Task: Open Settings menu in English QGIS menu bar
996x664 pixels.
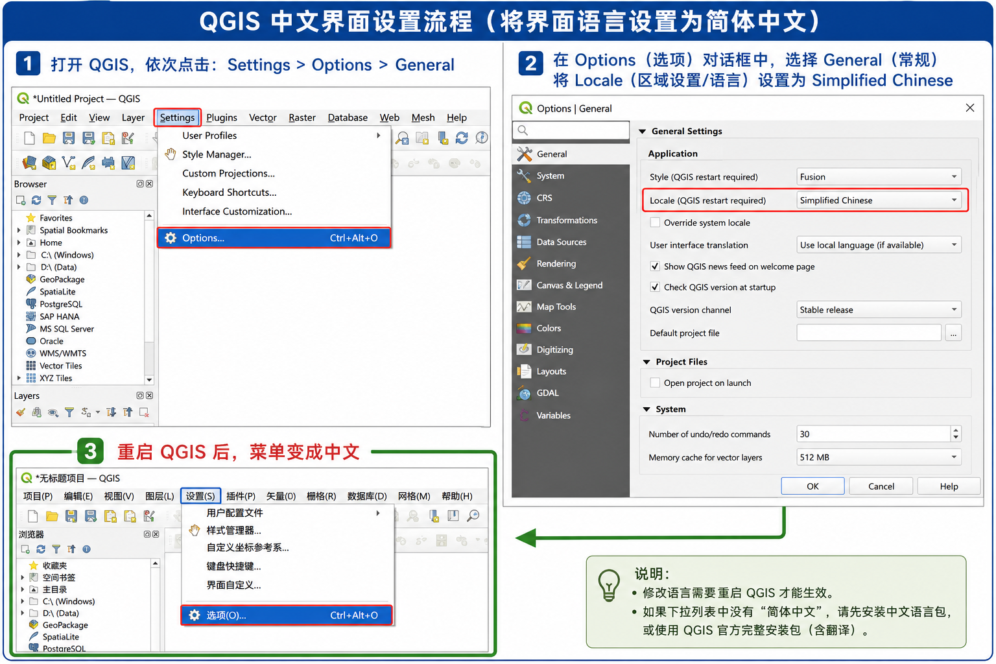Action: point(177,117)
